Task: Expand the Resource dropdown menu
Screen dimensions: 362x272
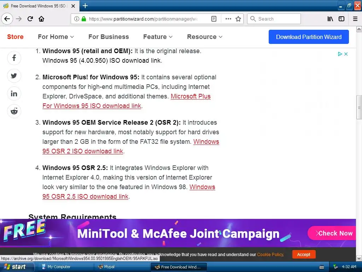Action: [x=205, y=37]
